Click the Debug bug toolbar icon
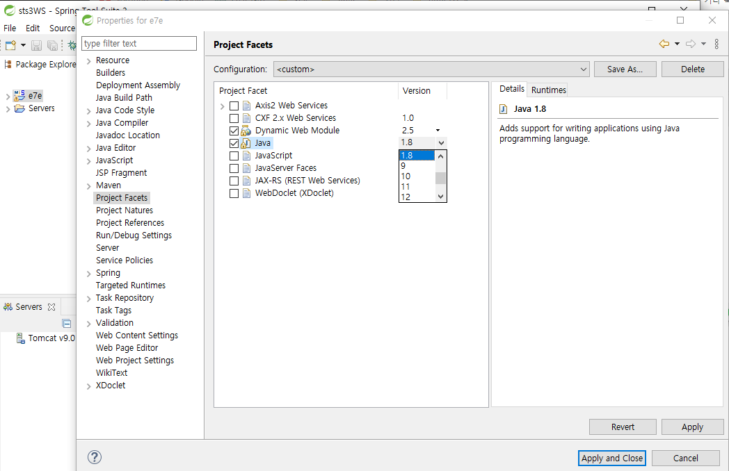729x471 pixels. 72,45
